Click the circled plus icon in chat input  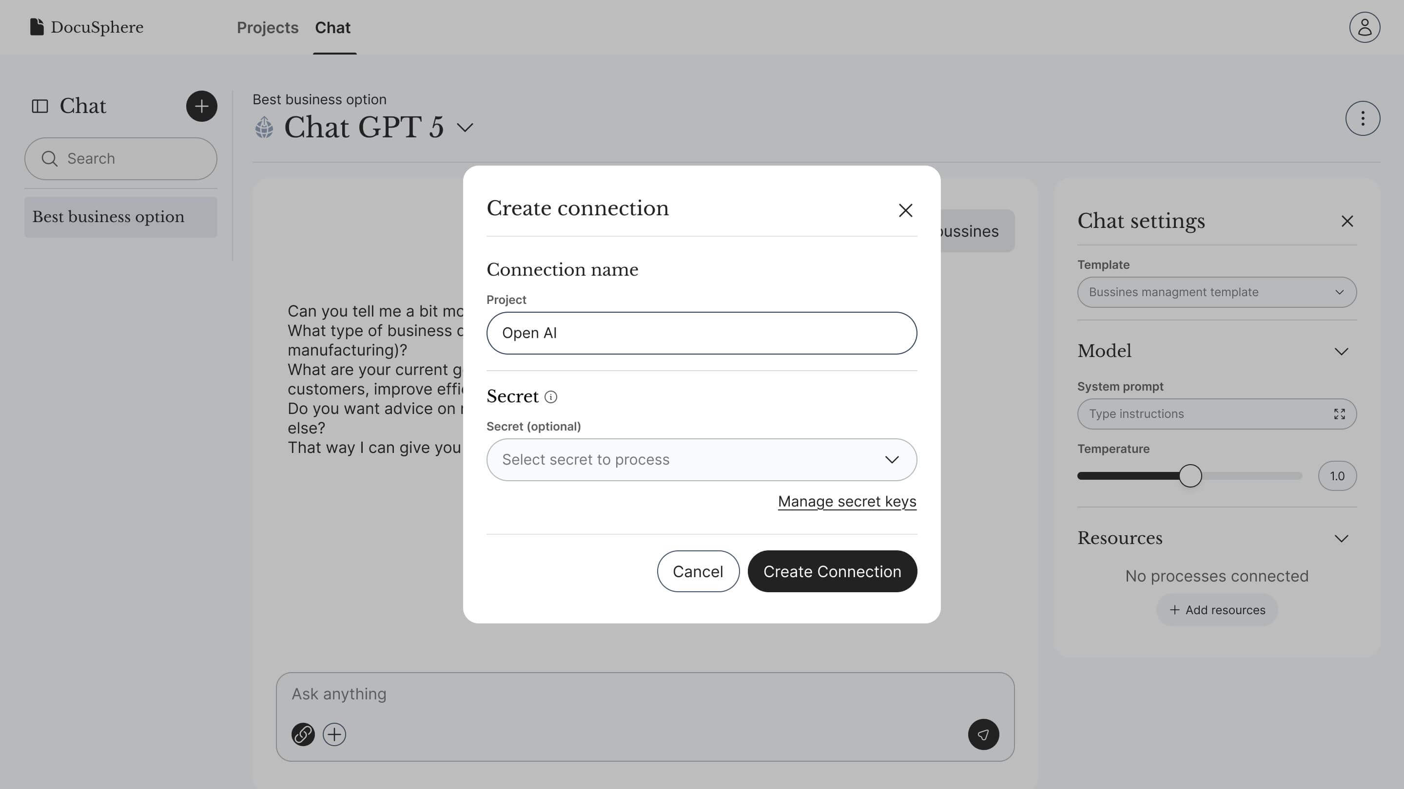click(334, 734)
